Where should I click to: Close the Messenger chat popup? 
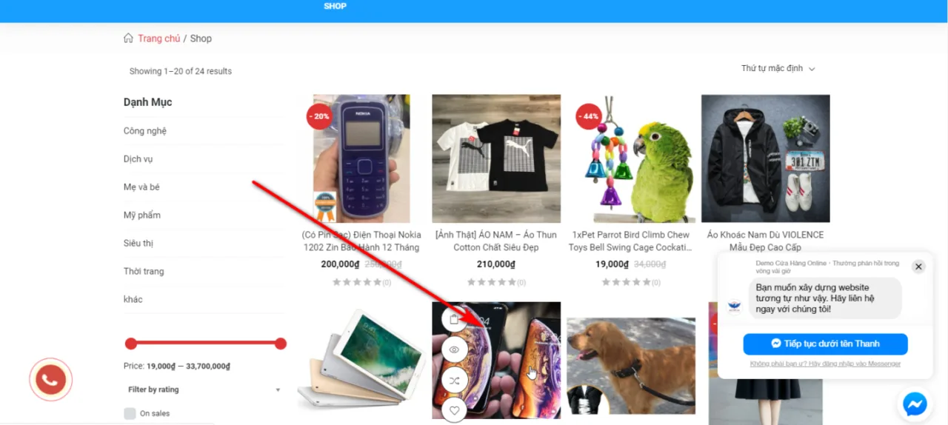(918, 267)
